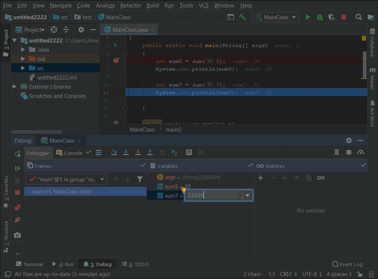Click the UTF-8 encoding in status bar
378x279 pixels.
312,274
